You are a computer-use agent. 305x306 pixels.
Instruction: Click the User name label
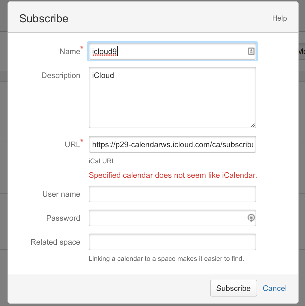(x=61, y=194)
